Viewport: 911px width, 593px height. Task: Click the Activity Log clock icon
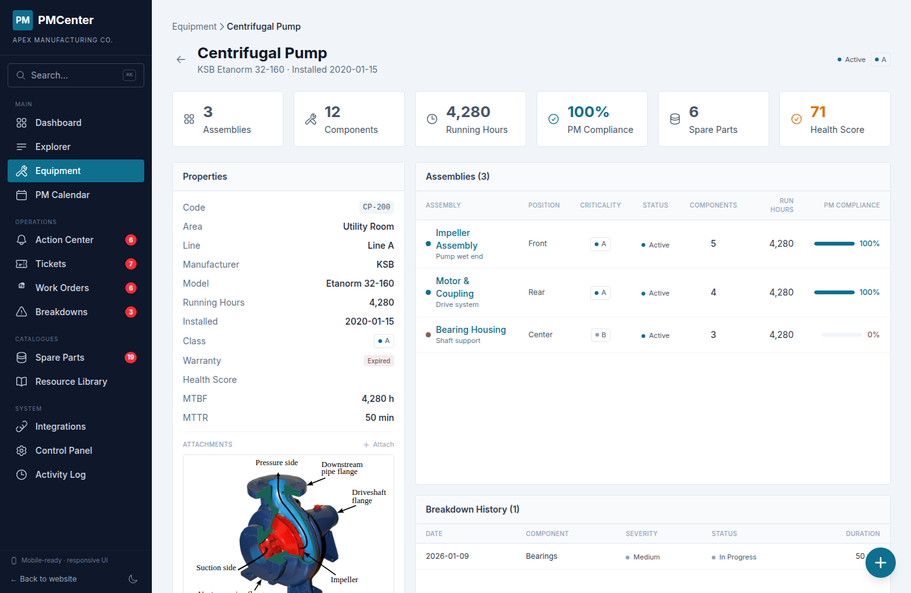[22, 475]
